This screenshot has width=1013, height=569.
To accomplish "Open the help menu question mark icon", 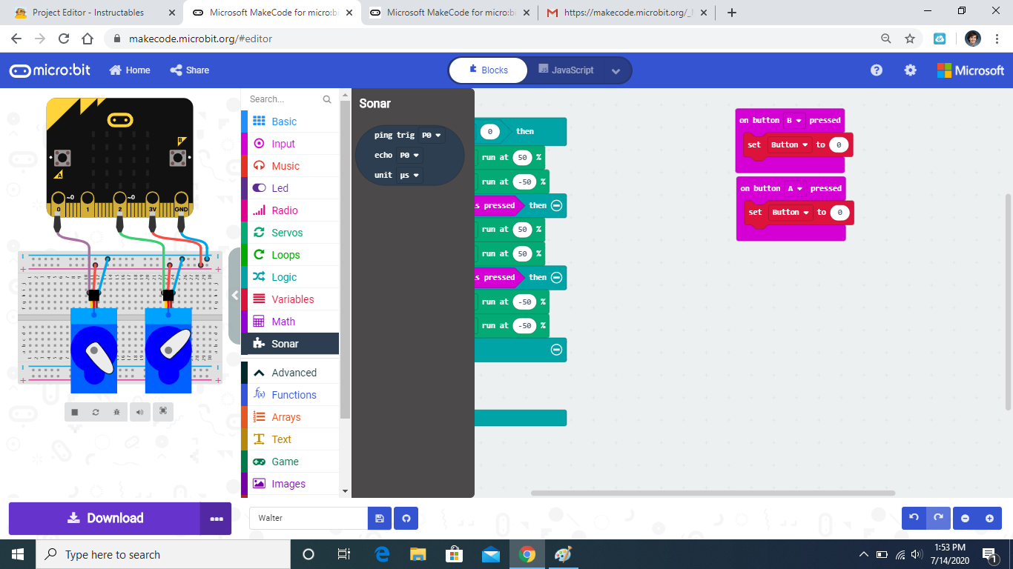I will (x=877, y=70).
